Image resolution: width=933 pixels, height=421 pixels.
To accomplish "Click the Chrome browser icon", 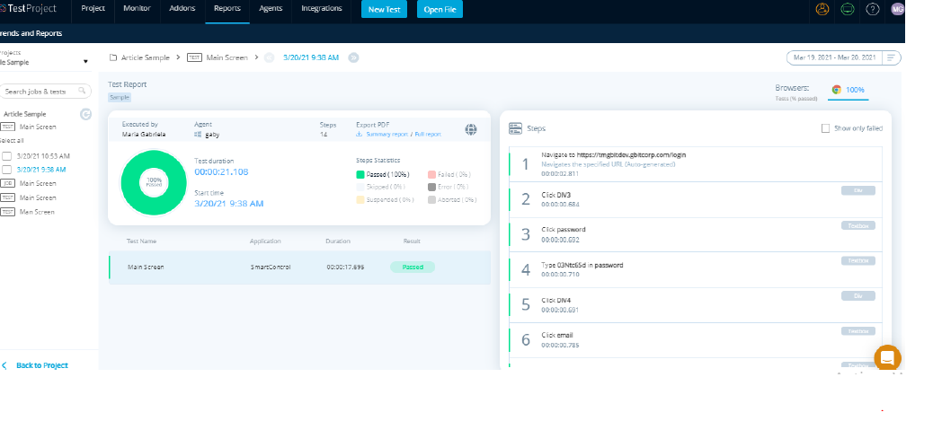I will tap(837, 90).
